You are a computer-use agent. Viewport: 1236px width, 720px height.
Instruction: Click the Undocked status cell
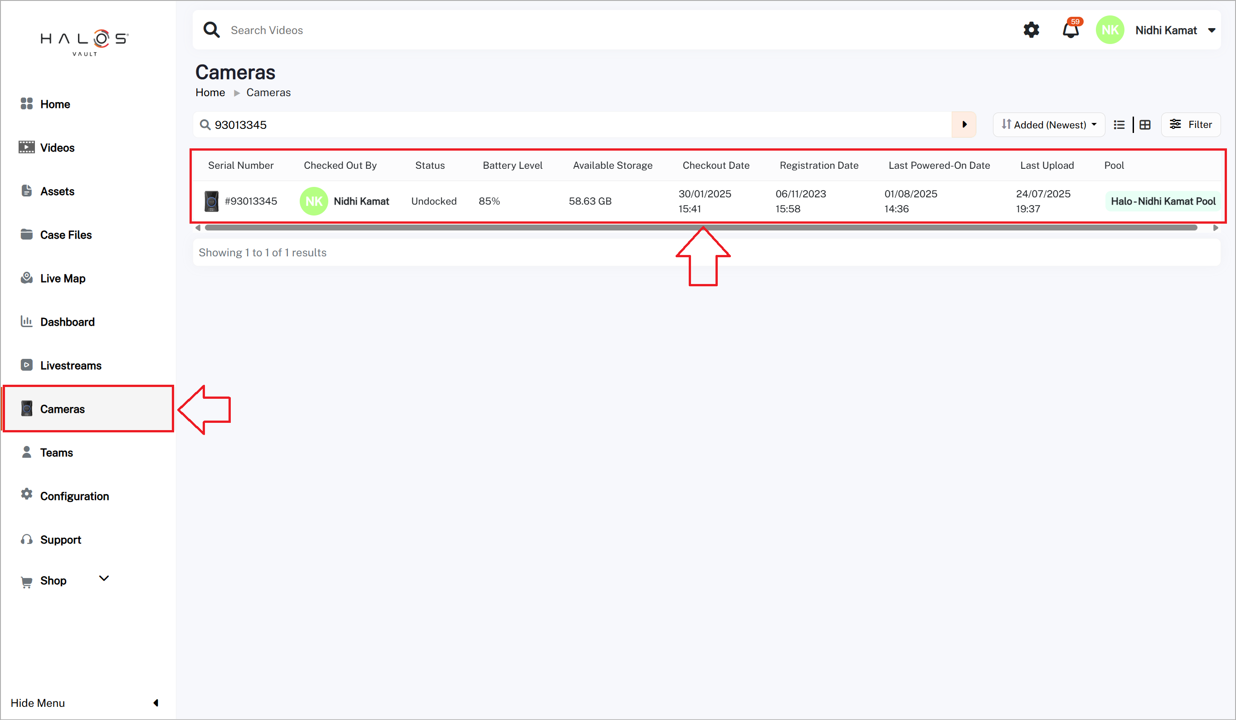[x=433, y=201]
